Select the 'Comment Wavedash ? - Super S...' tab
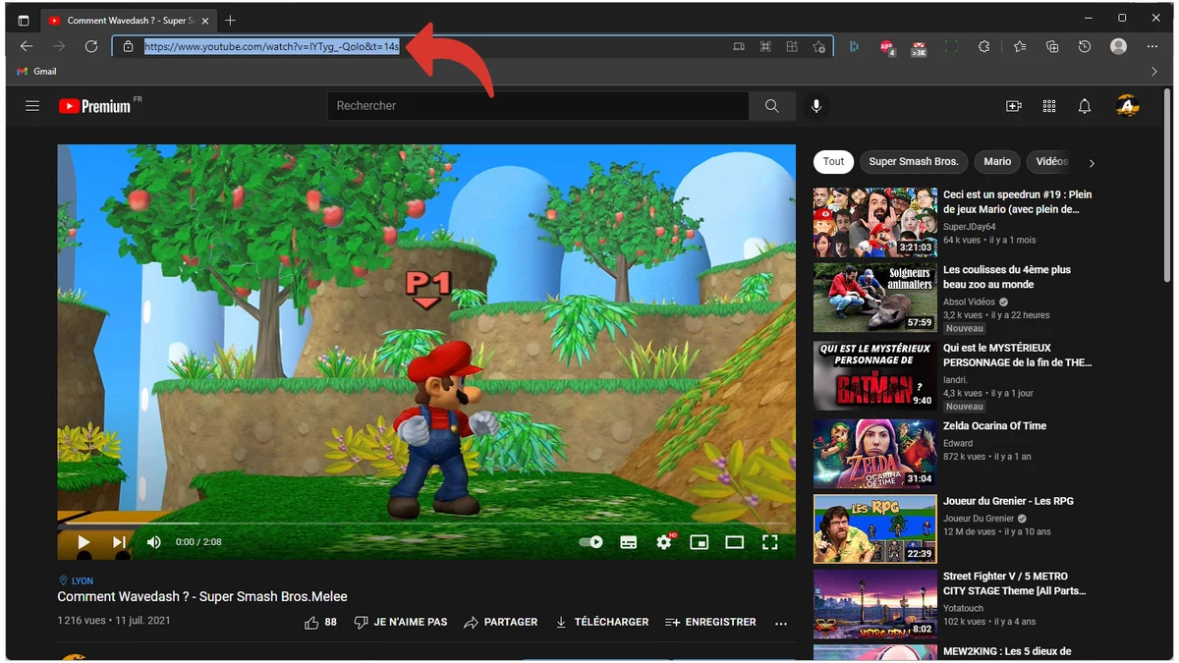Image resolution: width=1179 pixels, height=663 pixels. 128,21
